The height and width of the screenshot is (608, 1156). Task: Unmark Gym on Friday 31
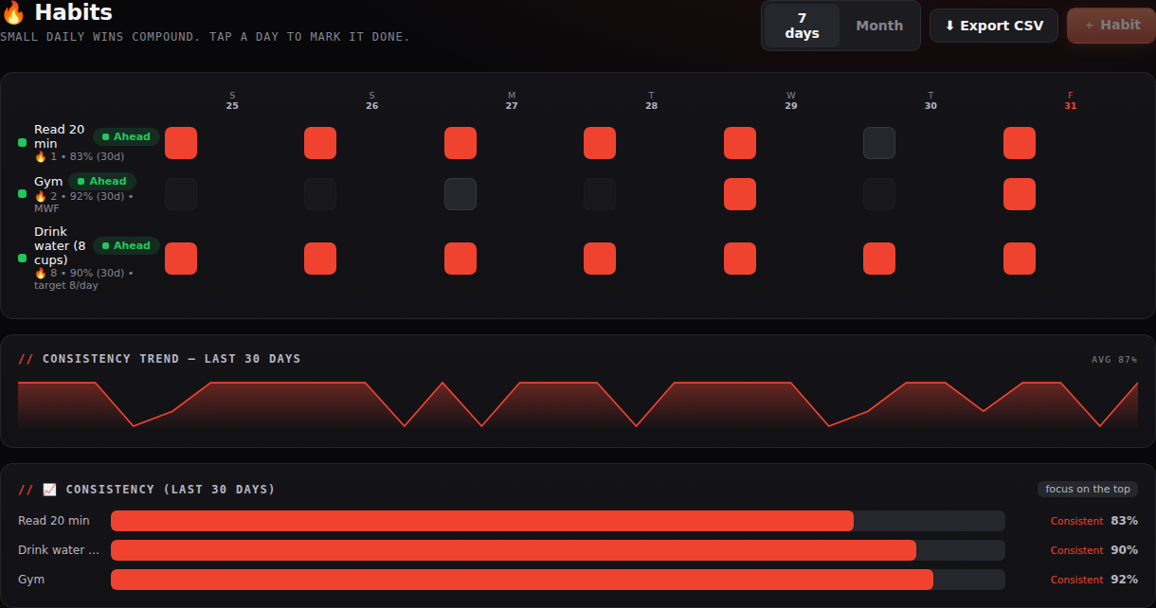pyautogui.click(x=1020, y=194)
